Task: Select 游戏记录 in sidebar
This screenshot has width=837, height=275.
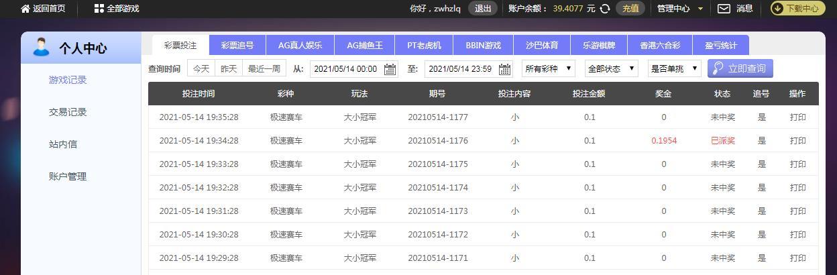Action: pos(68,80)
